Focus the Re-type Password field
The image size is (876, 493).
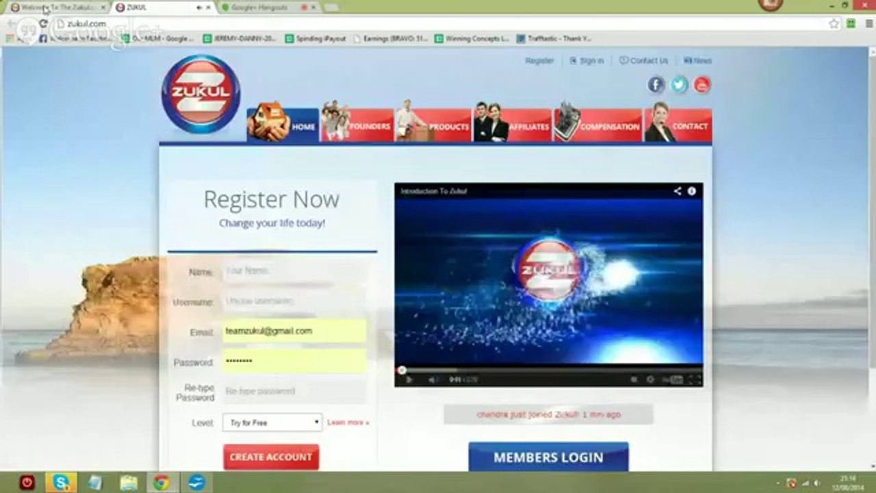[x=294, y=392]
